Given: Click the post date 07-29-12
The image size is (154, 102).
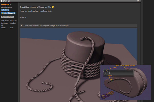Looking at the screenshot, I should pos(7,1).
